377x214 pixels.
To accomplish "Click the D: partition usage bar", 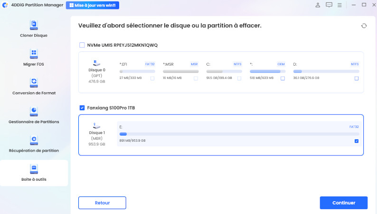I will click(x=326, y=71).
